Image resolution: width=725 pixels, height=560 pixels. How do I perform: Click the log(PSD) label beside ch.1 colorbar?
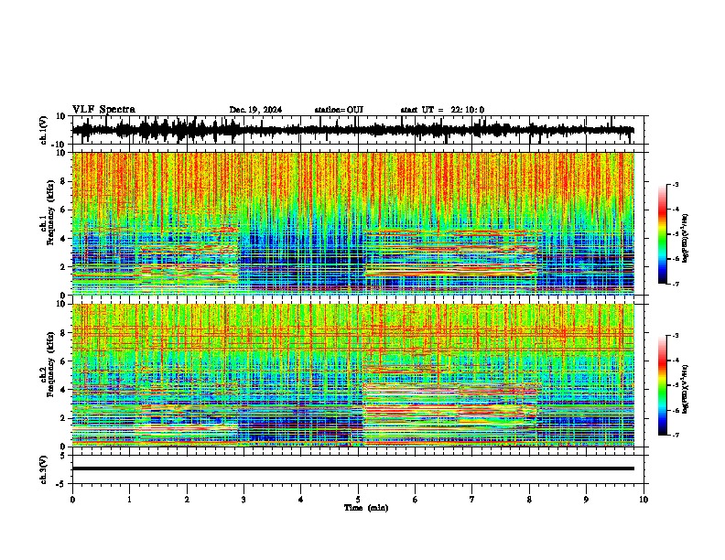click(686, 238)
